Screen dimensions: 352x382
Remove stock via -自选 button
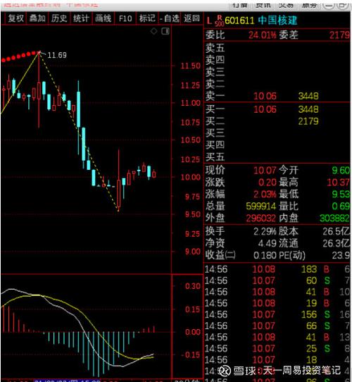[x=170, y=18]
